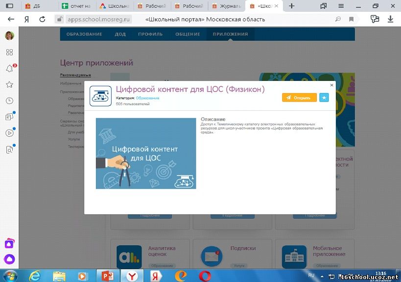Switch to the отчет на tab
This screenshot has width=401, height=282.
[77, 6]
